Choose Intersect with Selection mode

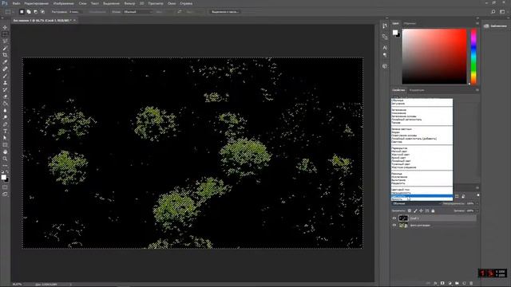tap(42, 12)
